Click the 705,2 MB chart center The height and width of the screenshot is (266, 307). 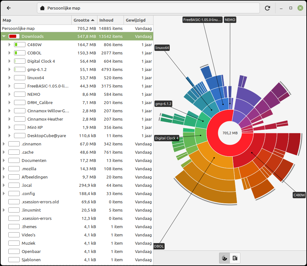point(230,133)
